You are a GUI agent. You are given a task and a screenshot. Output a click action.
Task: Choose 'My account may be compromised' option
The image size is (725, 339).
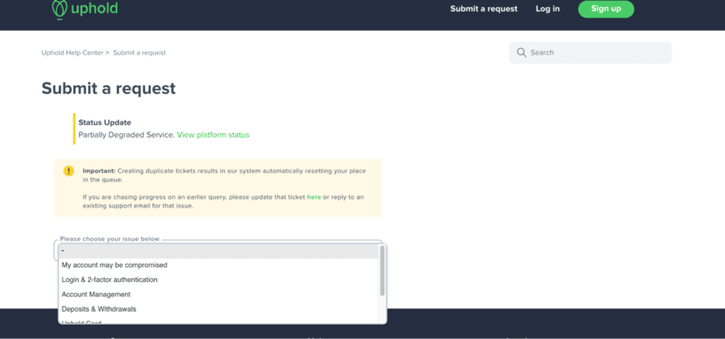(x=218, y=265)
